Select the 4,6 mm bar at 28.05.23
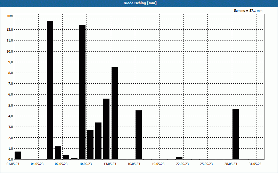 (x=236, y=134)
